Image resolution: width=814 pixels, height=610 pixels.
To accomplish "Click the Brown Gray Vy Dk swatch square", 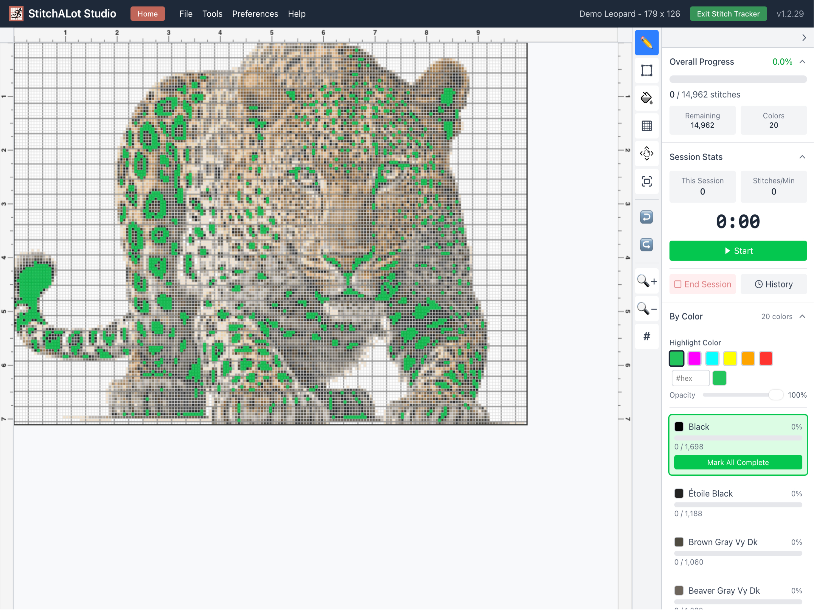I will pyautogui.click(x=678, y=542).
